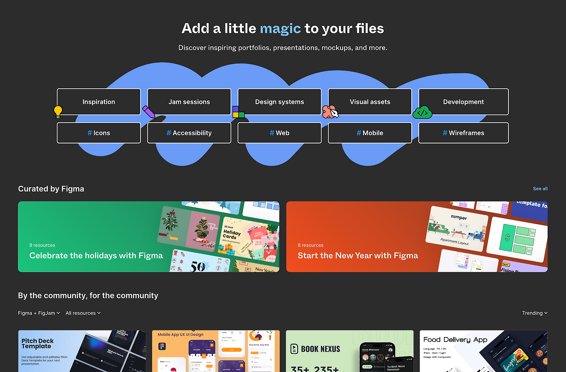Click the "8 resources" label
This screenshot has width=566, height=372.
pyautogui.click(x=310, y=245)
